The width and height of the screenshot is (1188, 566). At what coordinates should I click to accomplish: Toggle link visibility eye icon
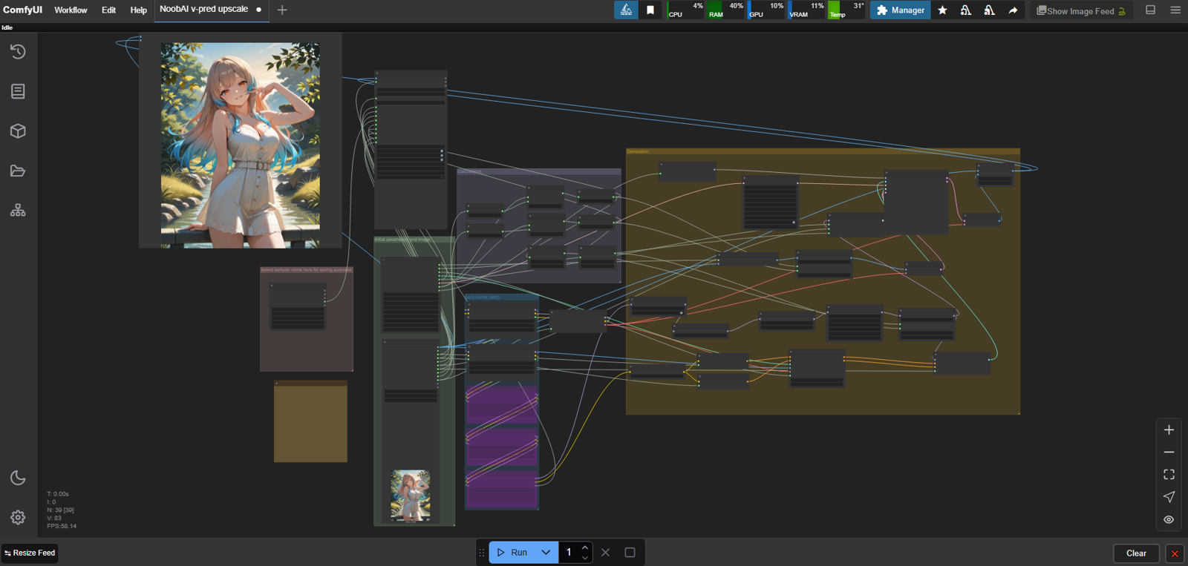point(1169,519)
